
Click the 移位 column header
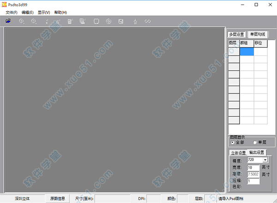click(260, 43)
